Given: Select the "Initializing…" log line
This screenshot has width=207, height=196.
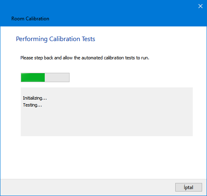Looking at the screenshot, I should tap(35, 98).
